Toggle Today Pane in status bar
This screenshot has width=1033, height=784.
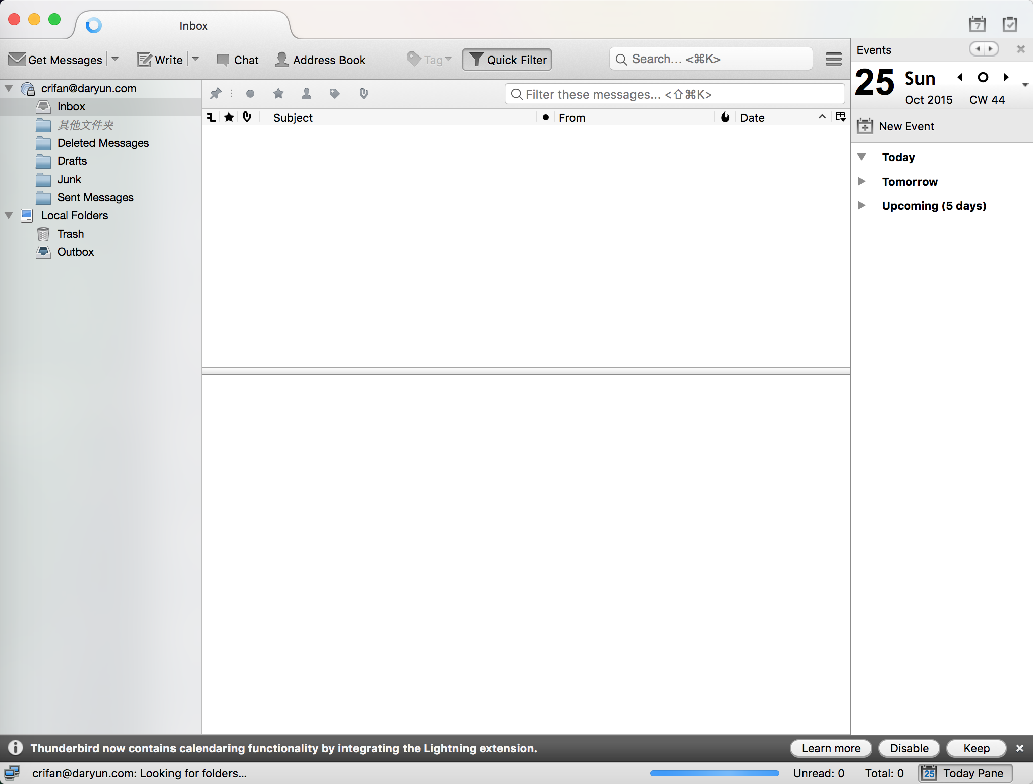965,773
